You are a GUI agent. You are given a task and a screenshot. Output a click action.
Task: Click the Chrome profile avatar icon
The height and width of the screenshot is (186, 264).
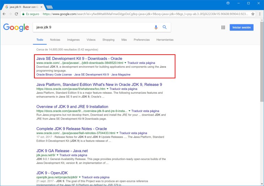click(x=228, y=3)
